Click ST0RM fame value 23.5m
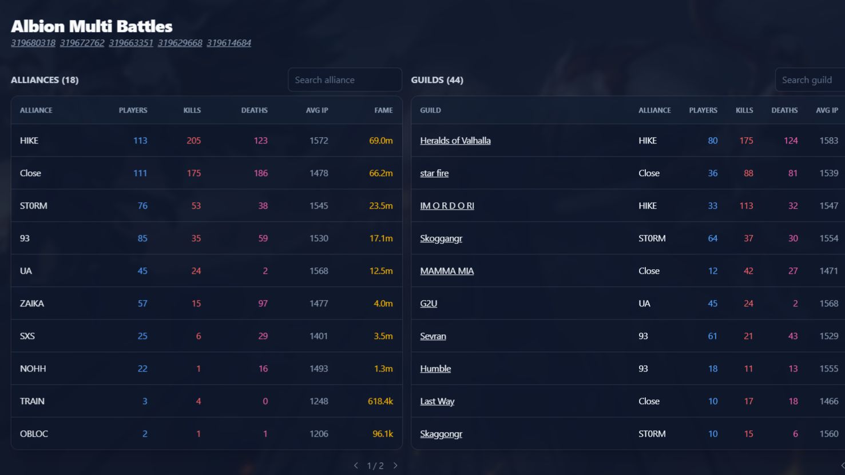The width and height of the screenshot is (845, 475). 381,206
